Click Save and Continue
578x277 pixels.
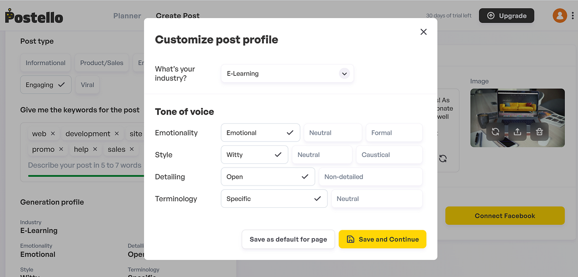[x=382, y=239]
